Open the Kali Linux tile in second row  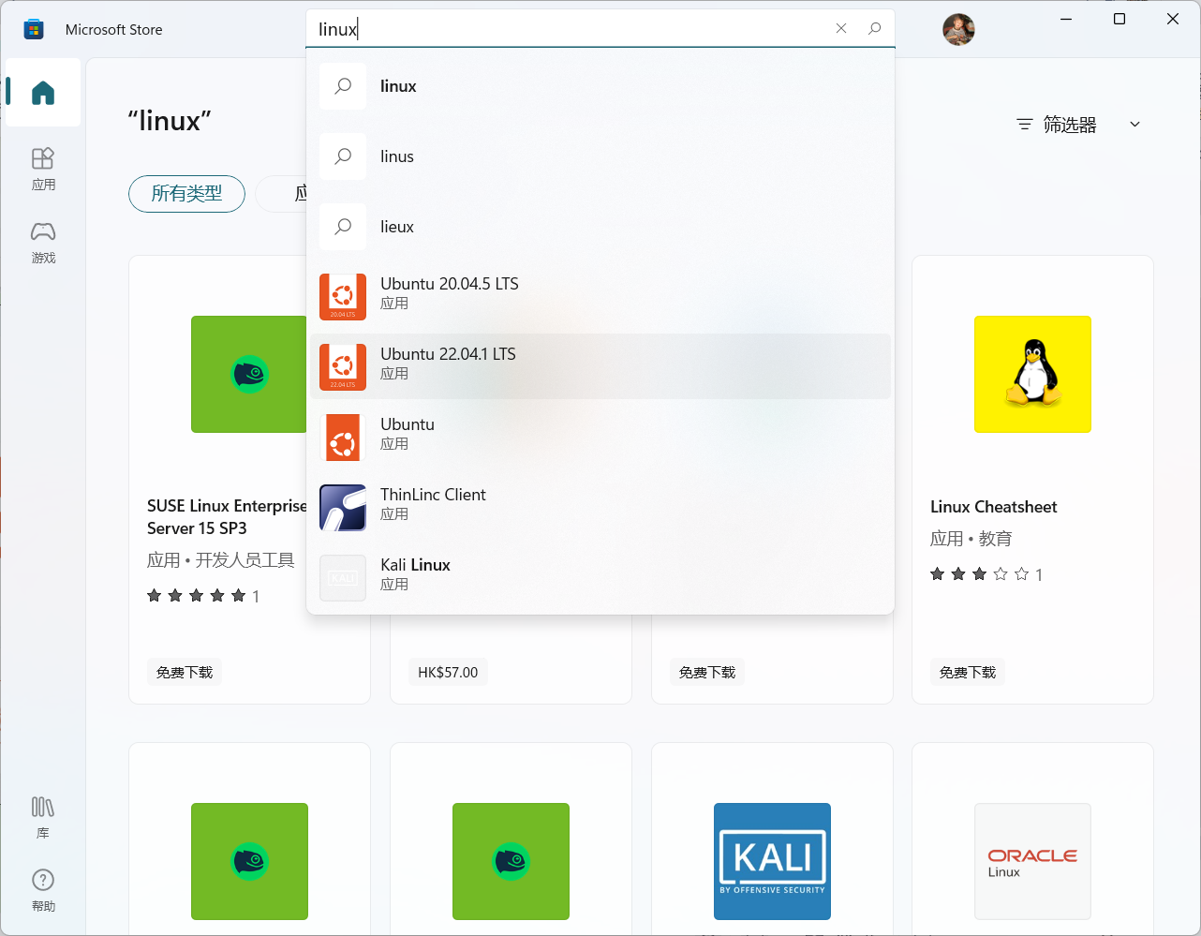pyautogui.click(x=772, y=861)
